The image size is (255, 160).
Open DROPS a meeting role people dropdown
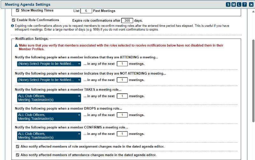click(x=49, y=117)
